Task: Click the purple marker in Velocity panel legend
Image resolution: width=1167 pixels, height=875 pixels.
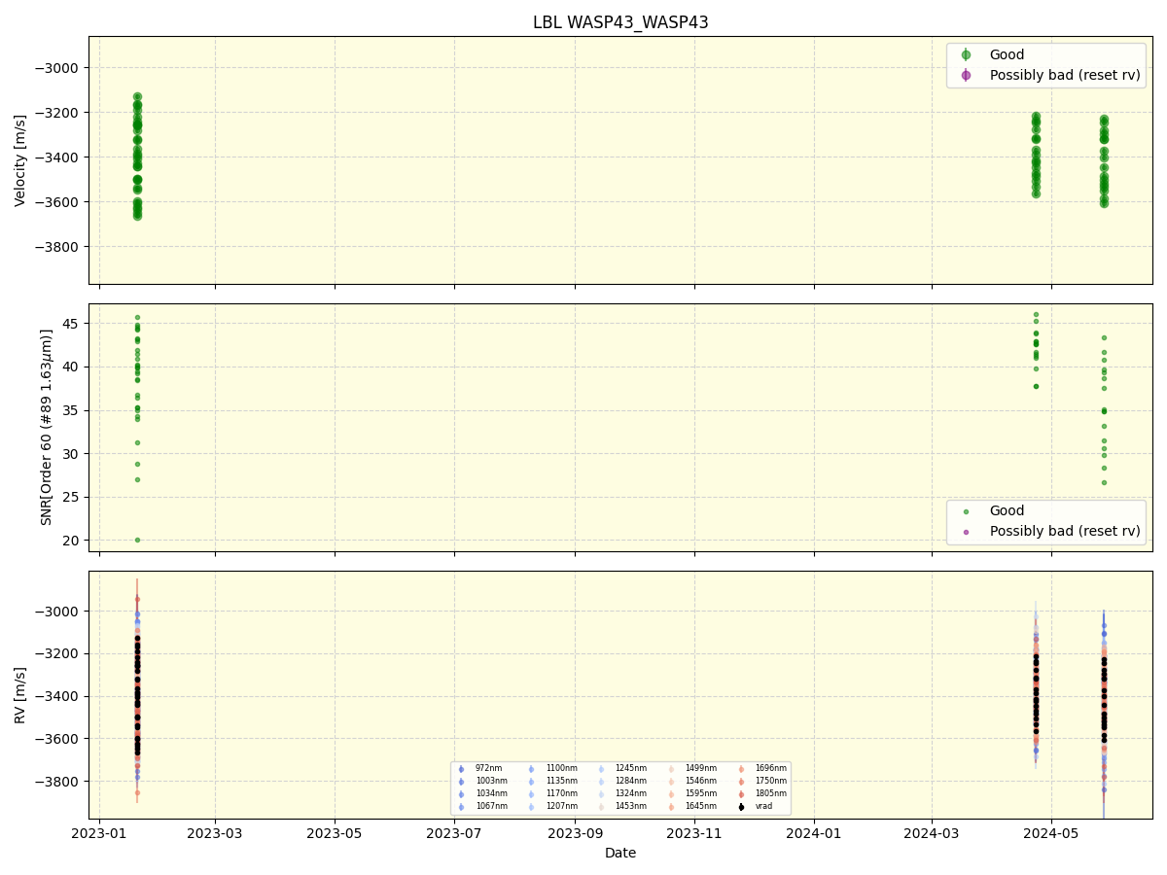Action: tap(966, 75)
